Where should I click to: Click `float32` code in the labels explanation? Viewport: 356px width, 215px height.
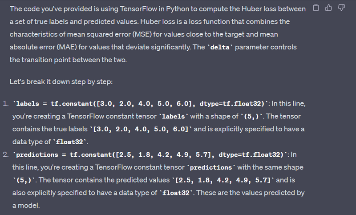coord(69,142)
